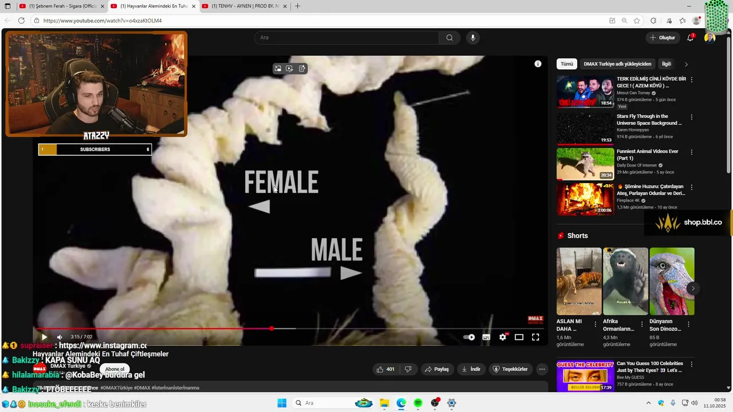733x412 pixels.
Task: Open options menu for Şömine Huzuru video
Action: [x=691, y=187]
